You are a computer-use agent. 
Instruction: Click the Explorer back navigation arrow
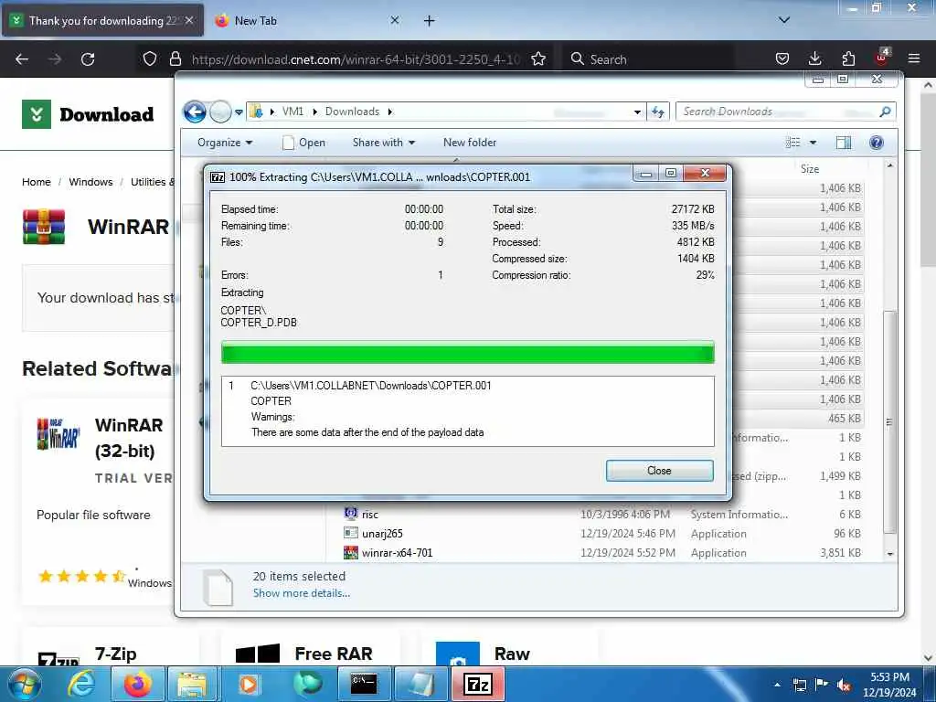point(195,112)
